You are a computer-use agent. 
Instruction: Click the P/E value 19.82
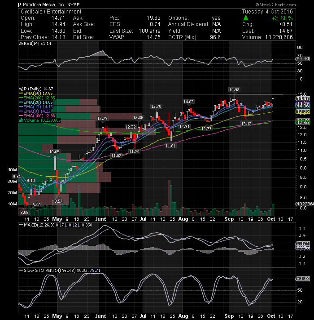[153, 18]
